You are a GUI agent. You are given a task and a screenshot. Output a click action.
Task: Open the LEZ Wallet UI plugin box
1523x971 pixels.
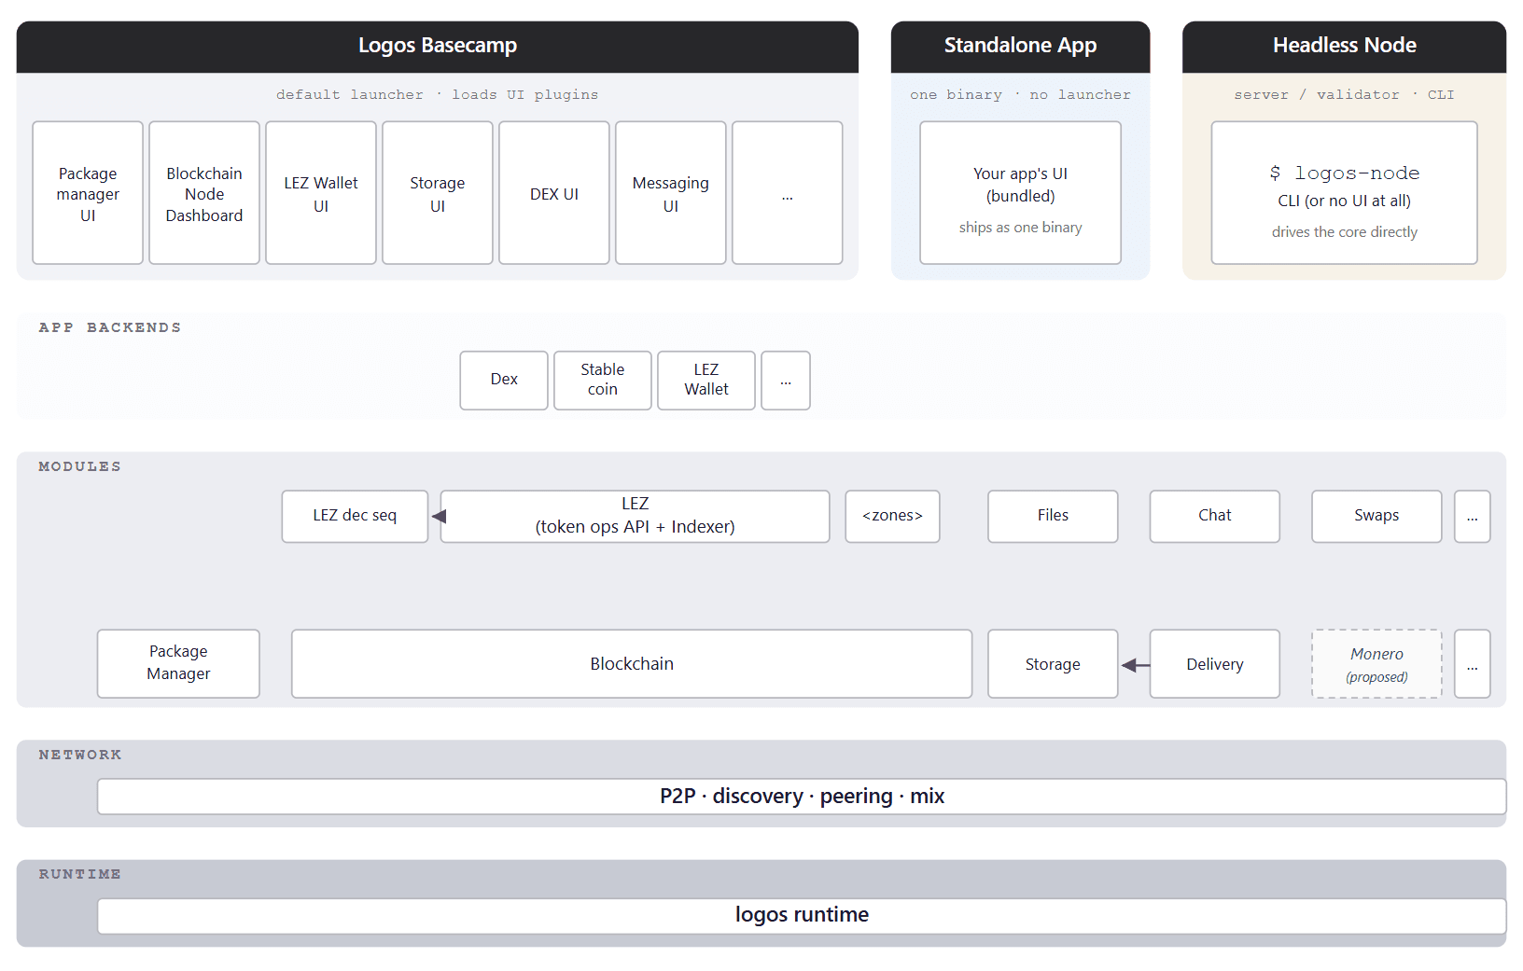321,193
